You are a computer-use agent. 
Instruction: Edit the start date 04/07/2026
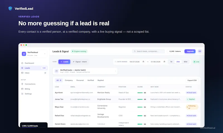(135, 62)
